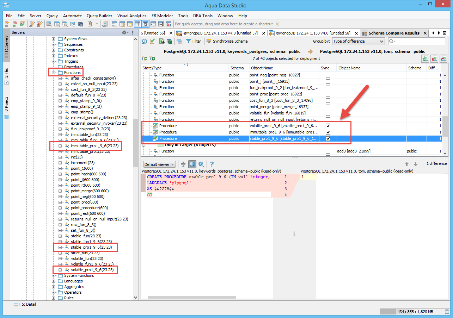Go to previous difference arrow

click(407, 164)
